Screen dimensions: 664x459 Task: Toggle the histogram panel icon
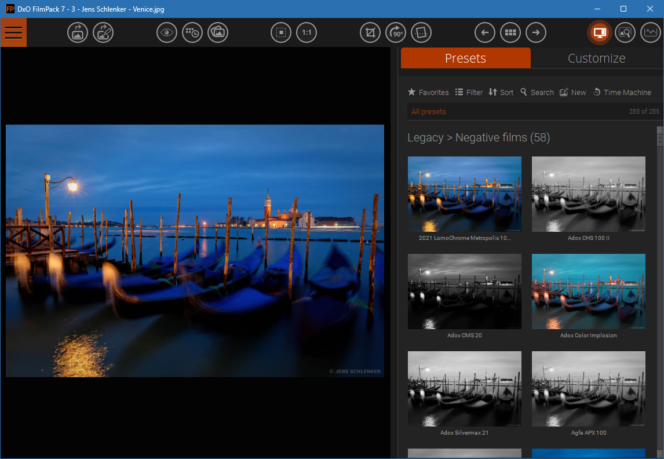(651, 32)
